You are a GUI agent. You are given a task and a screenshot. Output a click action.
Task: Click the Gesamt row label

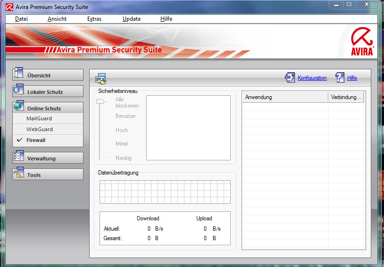tap(113, 238)
